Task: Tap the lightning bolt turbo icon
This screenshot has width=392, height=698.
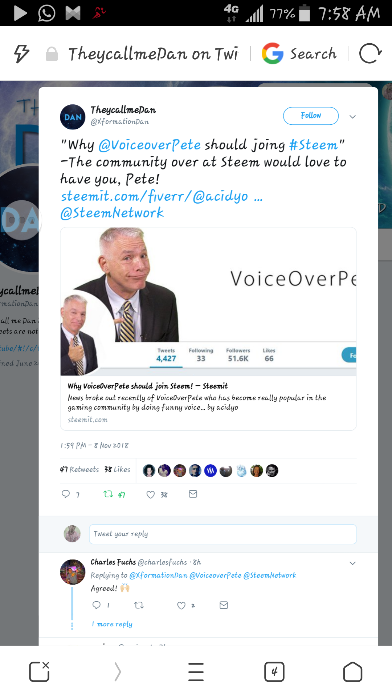Action: 21,54
